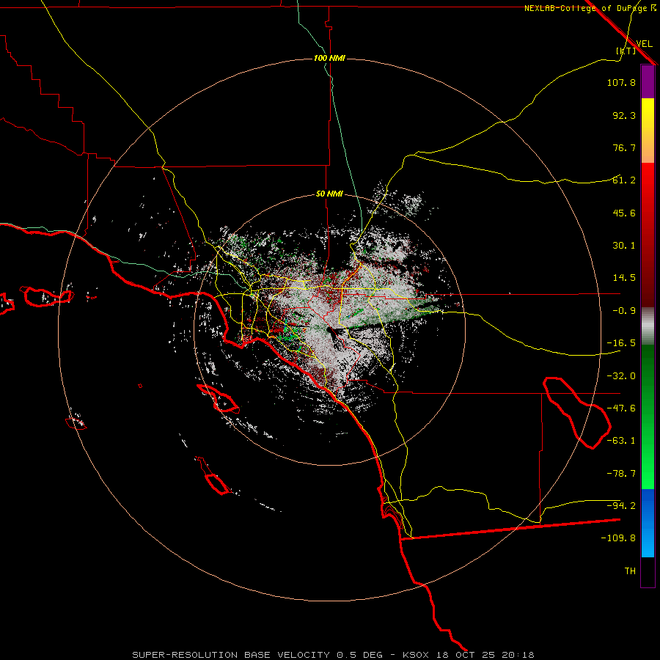The height and width of the screenshot is (660, 660).
Task: Click the TH legend label
Action: (x=630, y=571)
